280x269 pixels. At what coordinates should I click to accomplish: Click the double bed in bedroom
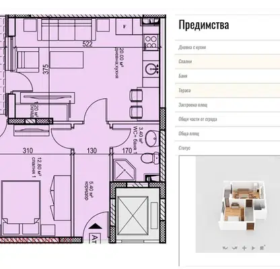(x=21, y=208)
